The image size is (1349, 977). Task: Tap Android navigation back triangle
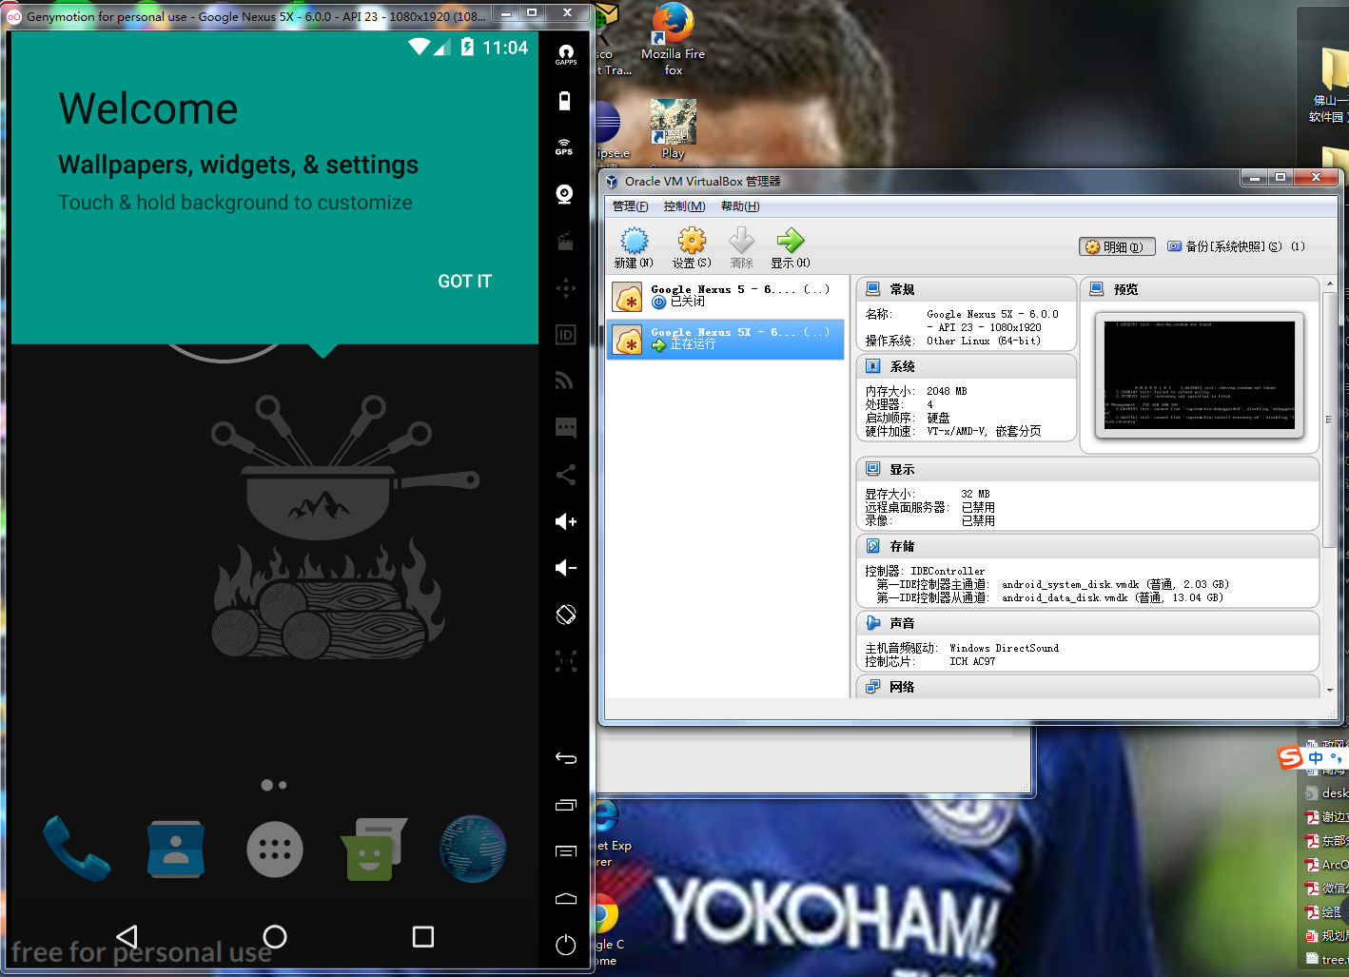coord(127,937)
